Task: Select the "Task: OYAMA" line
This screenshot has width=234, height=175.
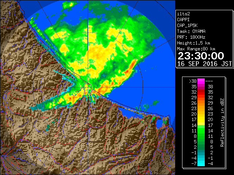Action: click(x=191, y=31)
